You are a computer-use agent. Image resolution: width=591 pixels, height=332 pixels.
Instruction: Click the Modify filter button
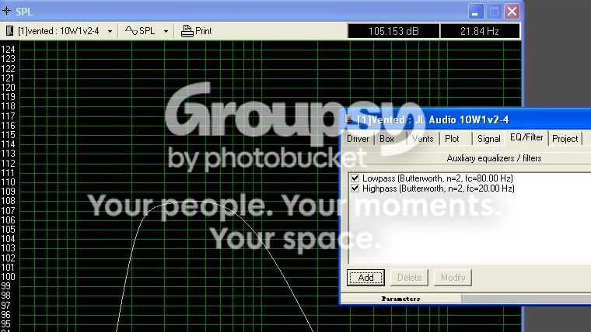[x=453, y=278]
